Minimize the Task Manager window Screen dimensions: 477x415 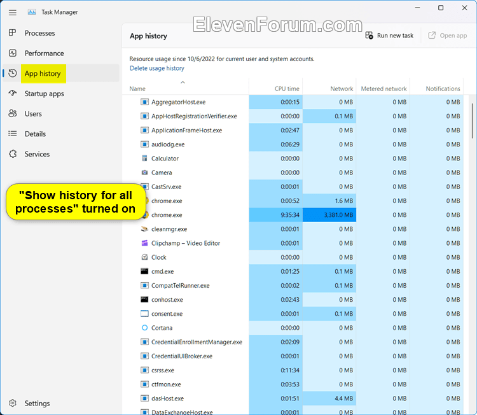point(418,8)
